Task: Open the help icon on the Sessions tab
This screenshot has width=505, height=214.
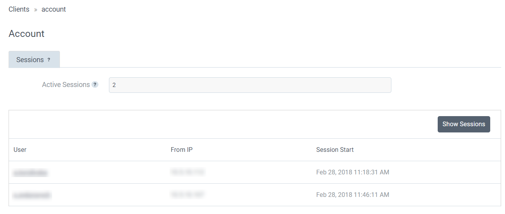Action: tap(49, 60)
